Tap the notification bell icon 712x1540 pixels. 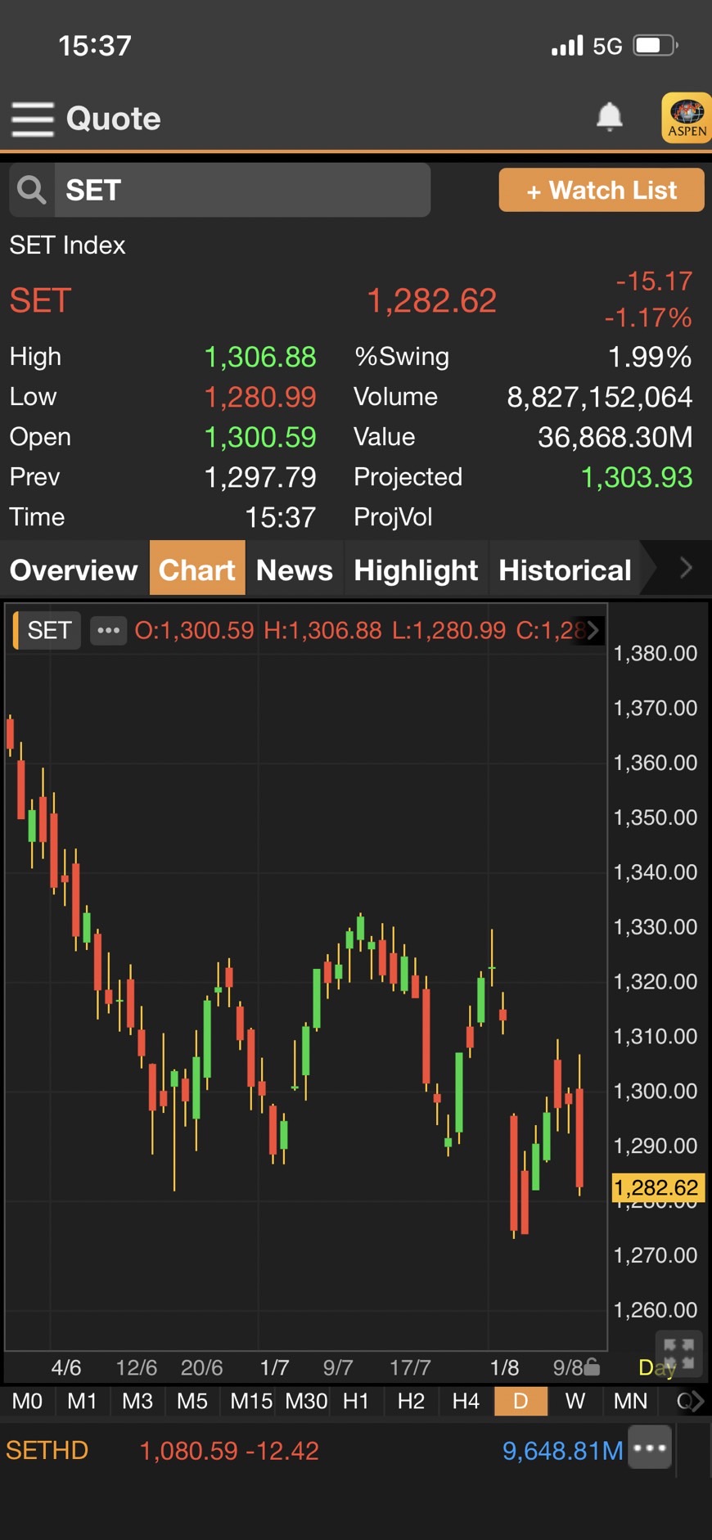click(x=609, y=116)
